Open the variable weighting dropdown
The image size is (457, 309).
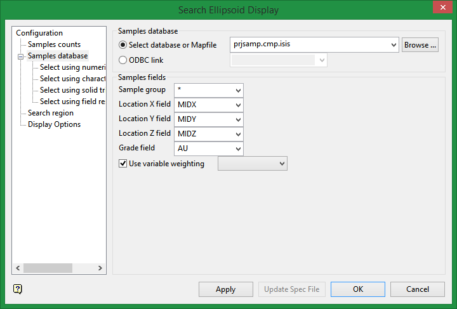pyautogui.click(x=282, y=164)
